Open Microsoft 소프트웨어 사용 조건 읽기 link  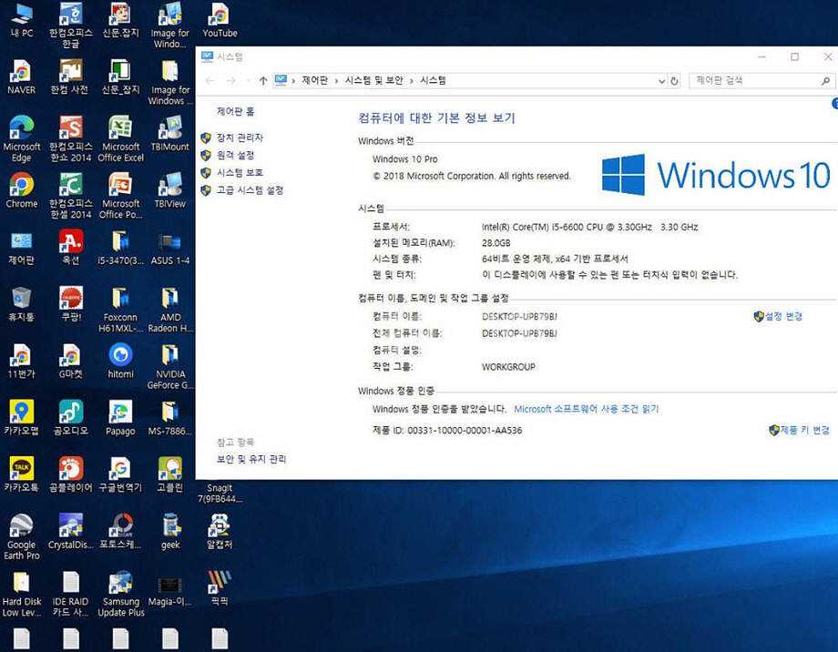tap(587, 409)
